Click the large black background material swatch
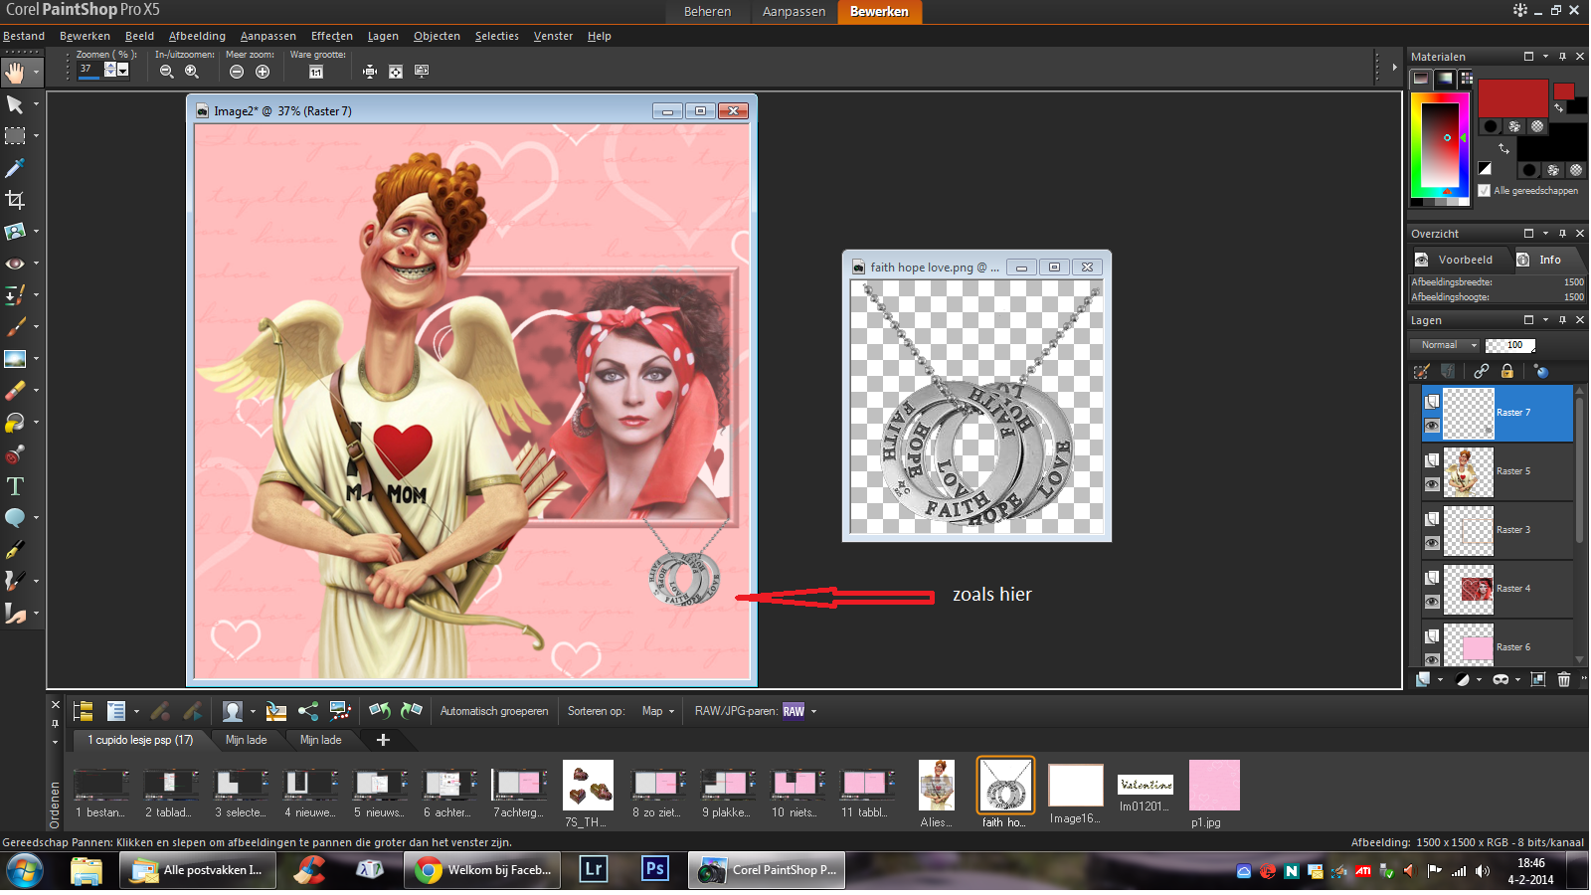The height and width of the screenshot is (895, 1591). (x=1552, y=141)
